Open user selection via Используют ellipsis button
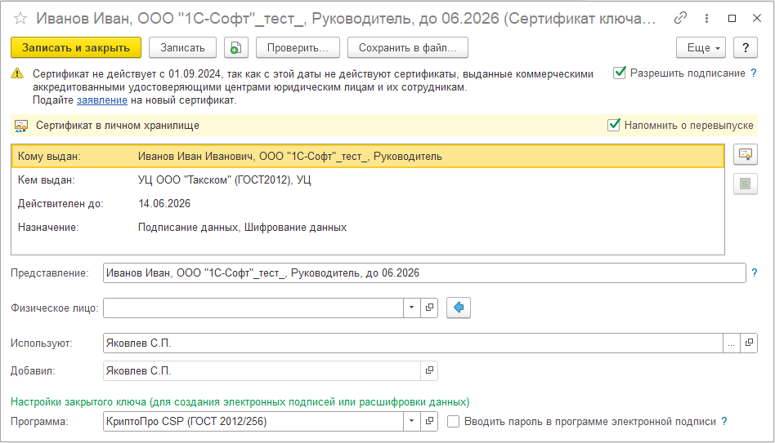 [x=731, y=343]
